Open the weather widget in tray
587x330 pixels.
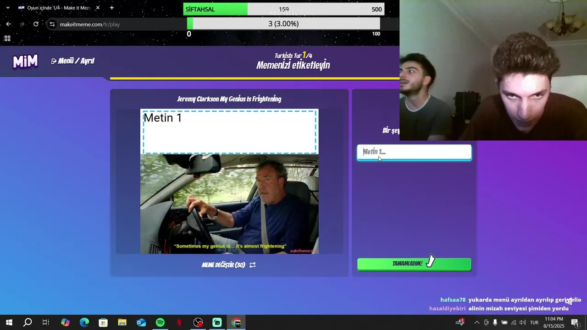click(x=460, y=322)
